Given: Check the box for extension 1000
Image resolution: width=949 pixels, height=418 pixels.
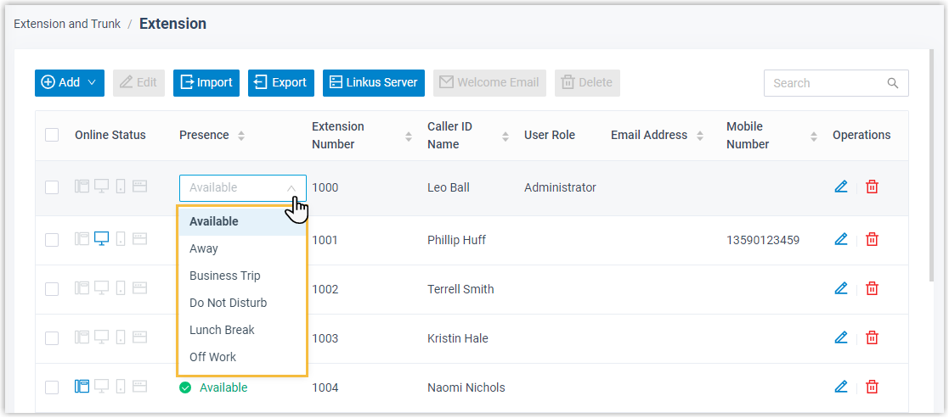Looking at the screenshot, I should click(x=52, y=187).
